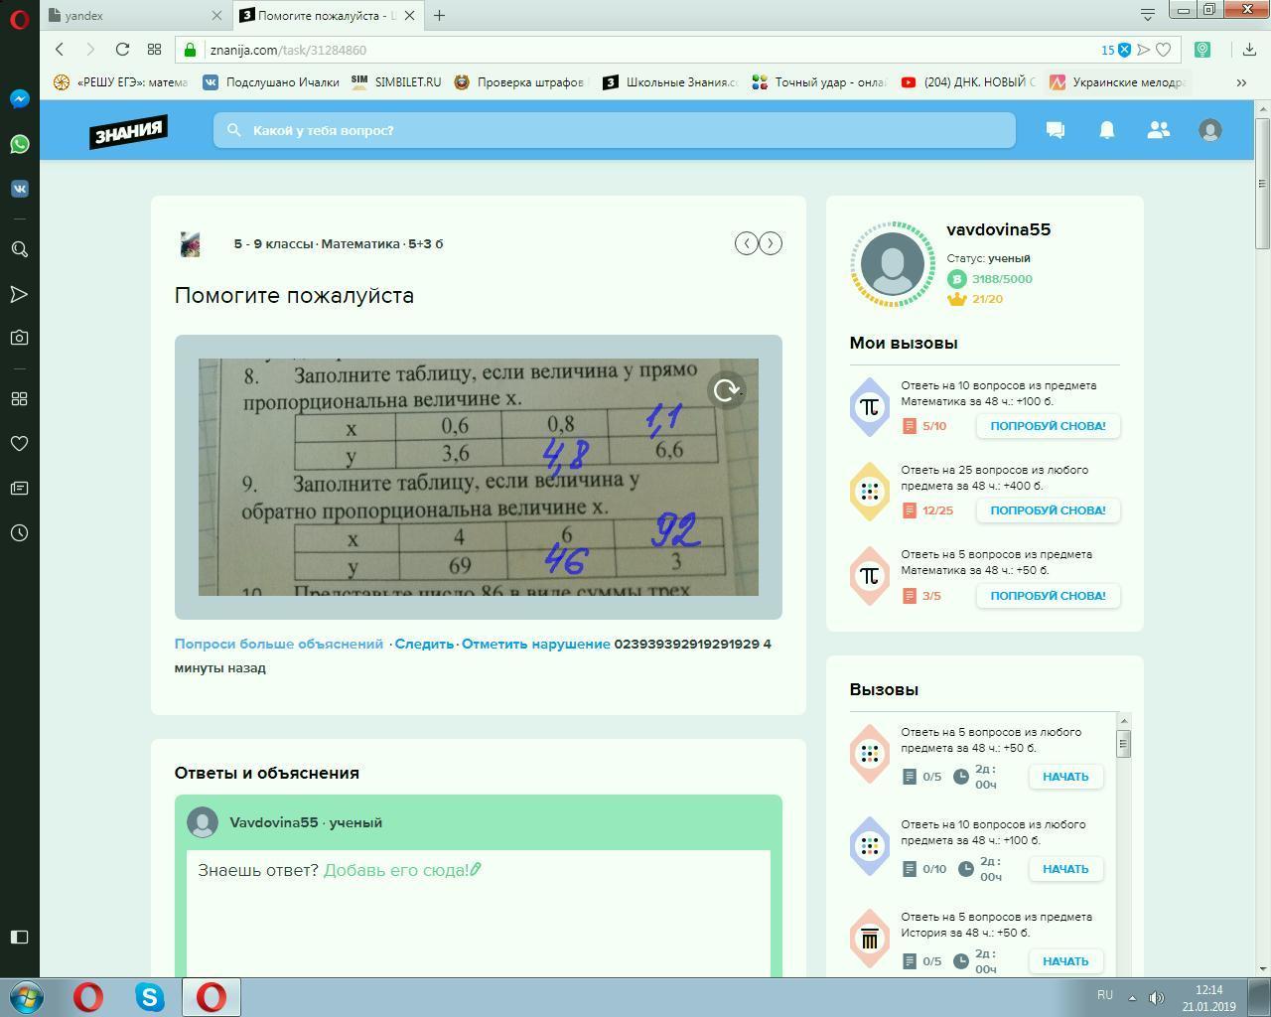Open messages chat icon in header
Viewport: 1271px width, 1017px height.
(1056, 130)
